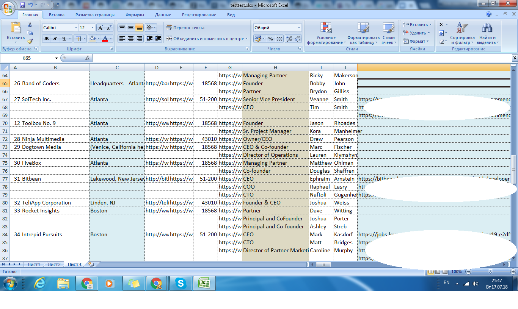Activate the Format Painter brush

[30, 41]
